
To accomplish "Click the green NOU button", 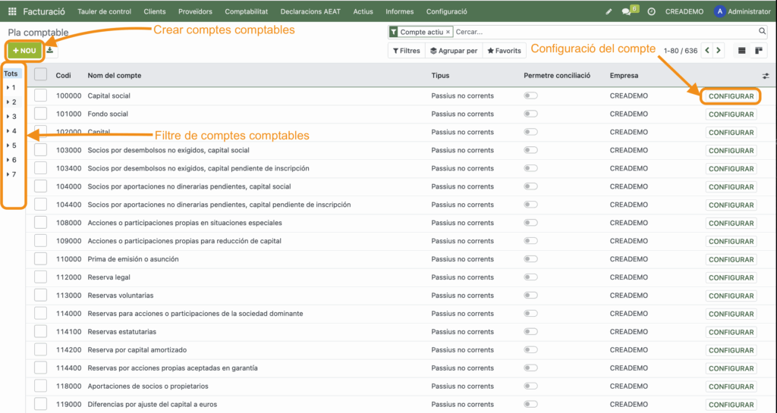I will 24,51.
